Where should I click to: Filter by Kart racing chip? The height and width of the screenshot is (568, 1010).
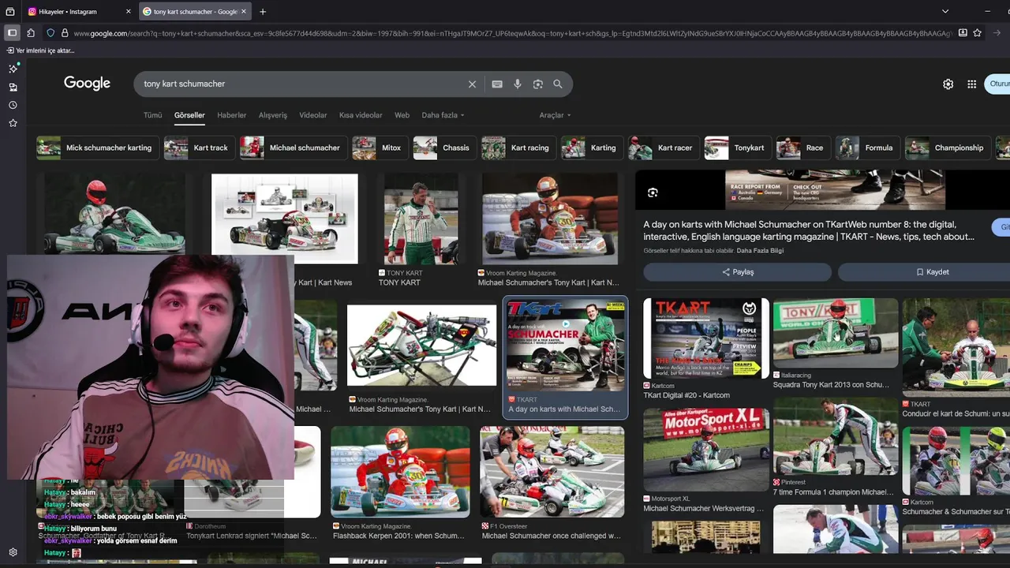pyautogui.click(x=518, y=148)
